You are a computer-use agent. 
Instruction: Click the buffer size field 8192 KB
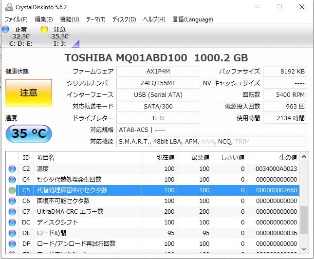285,72
